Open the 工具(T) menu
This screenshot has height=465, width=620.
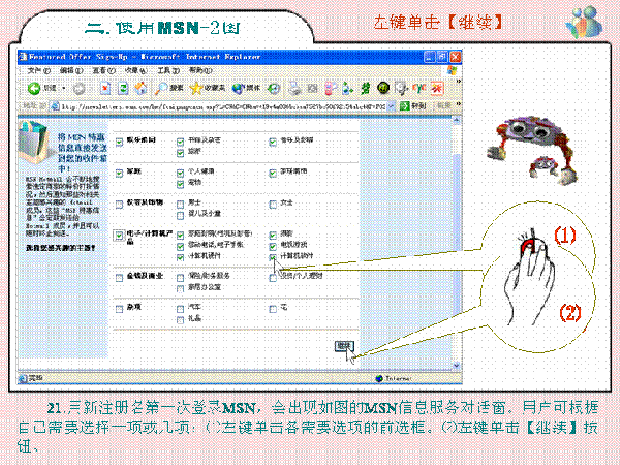tap(168, 70)
